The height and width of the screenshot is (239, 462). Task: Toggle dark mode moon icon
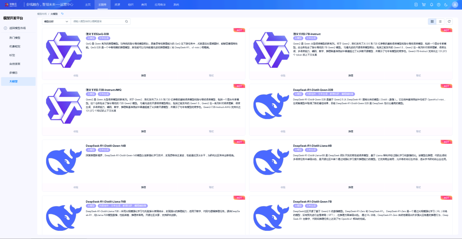(x=446, y=5)
